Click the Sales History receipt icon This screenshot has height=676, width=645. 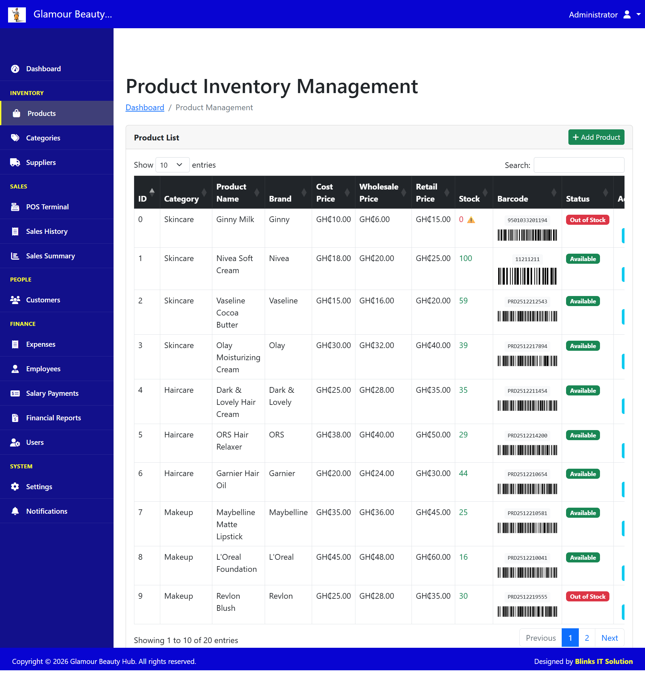pyautogui.click(x=15, y=231)
